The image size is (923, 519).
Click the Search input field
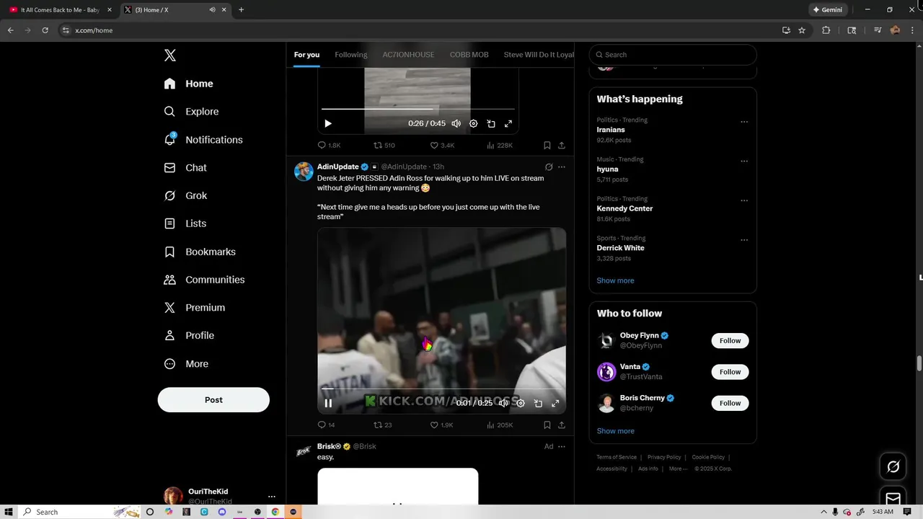pos(673,55)
